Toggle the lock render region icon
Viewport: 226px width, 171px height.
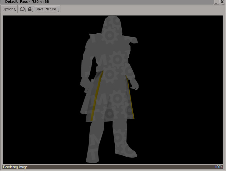pos(30,9)
